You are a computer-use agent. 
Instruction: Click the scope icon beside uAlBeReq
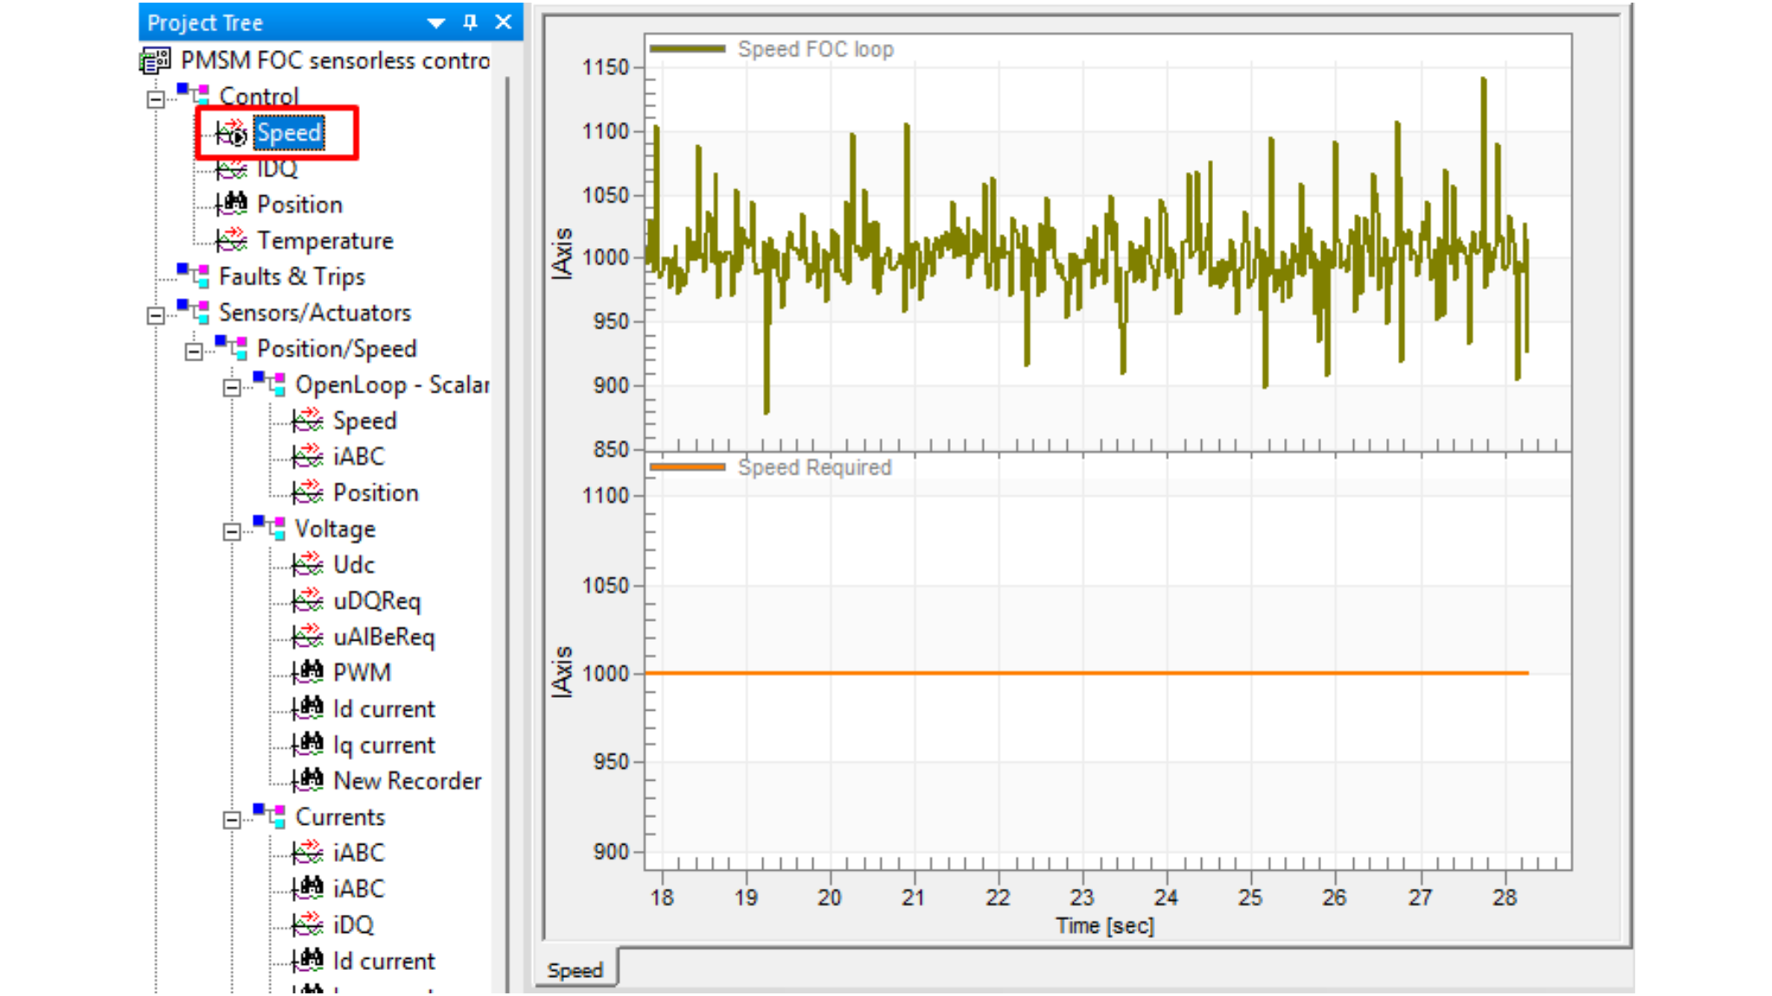pos(307,636)
